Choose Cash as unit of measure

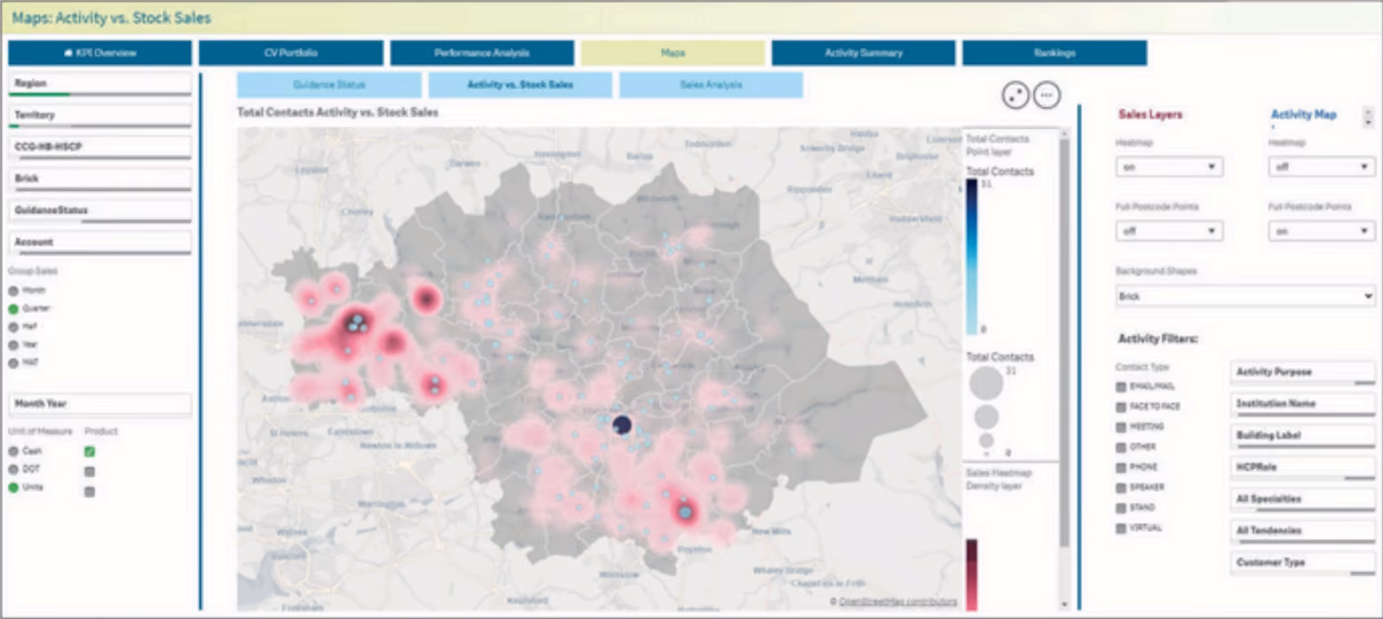tap(13, 451)
